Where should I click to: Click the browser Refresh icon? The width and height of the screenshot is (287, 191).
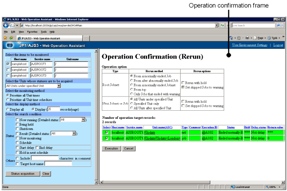pyautogui.click(x=223, y=26)
